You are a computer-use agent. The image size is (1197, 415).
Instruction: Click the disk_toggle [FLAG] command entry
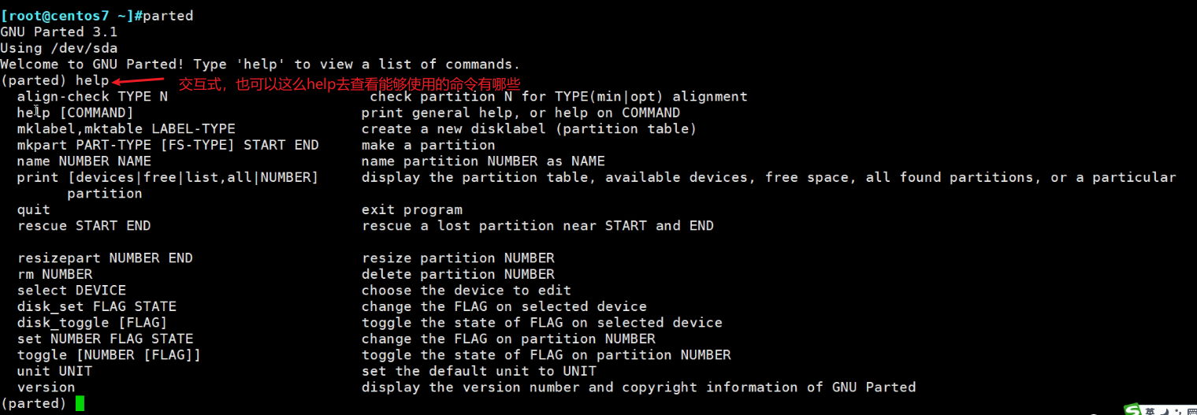click(91, 323)
